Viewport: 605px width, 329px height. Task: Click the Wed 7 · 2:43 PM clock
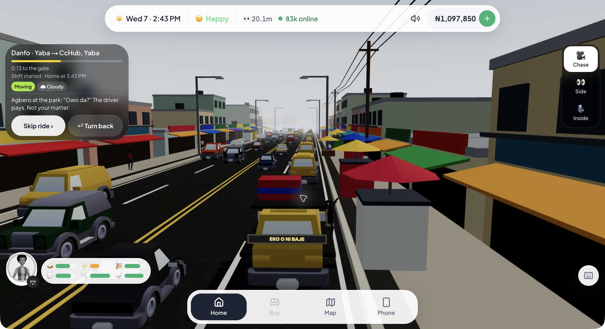[153, 19]
